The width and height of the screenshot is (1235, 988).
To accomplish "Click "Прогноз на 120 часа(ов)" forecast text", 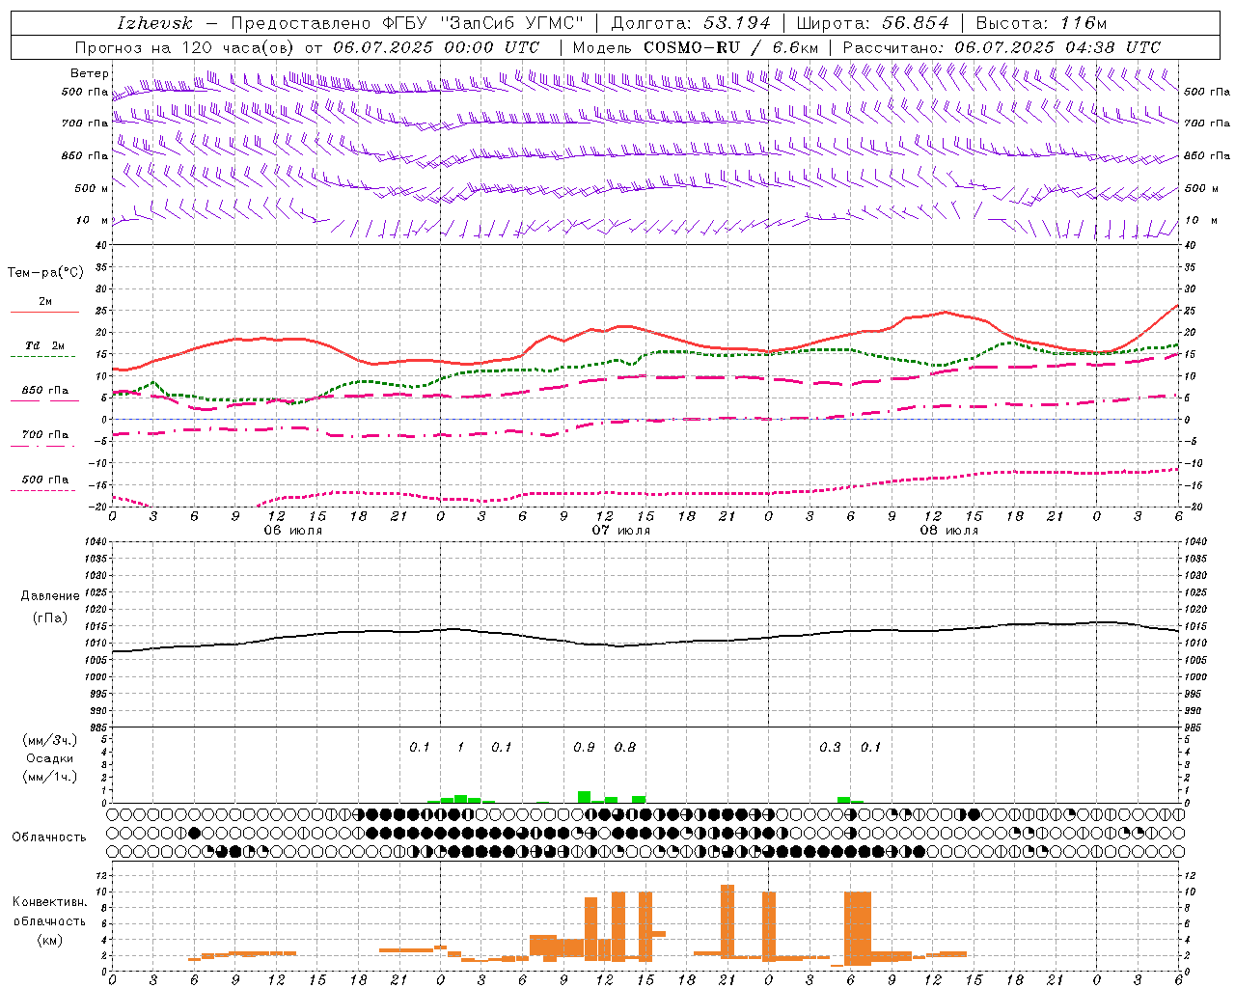I will click(x=185, y=47).
